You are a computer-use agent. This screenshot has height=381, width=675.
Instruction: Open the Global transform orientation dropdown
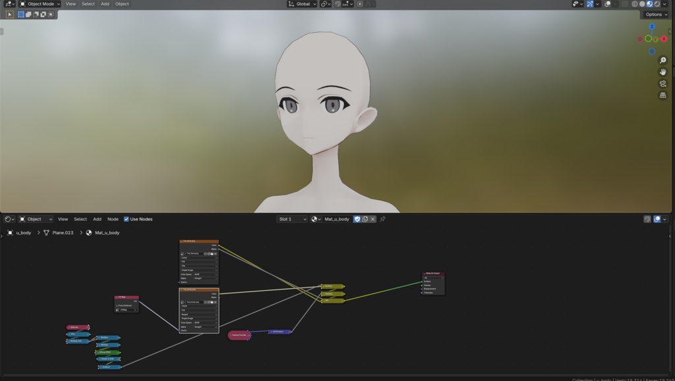pyautogui.click(x=301, y=4)
